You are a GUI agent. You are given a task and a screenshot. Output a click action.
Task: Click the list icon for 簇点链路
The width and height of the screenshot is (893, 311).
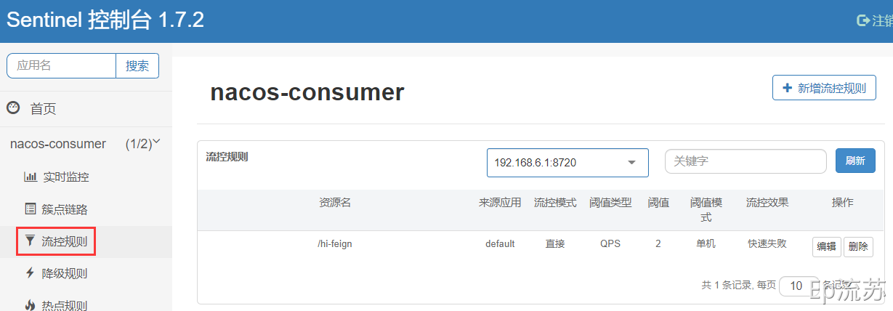pos(31,209)
